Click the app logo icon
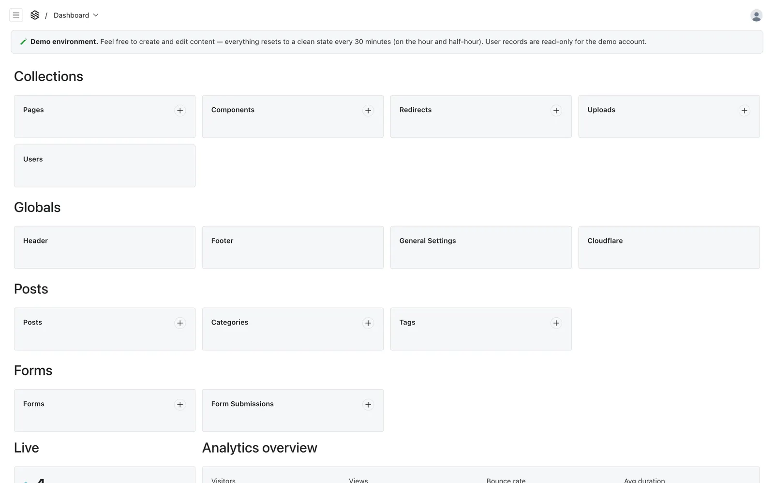 click(35, 15)
